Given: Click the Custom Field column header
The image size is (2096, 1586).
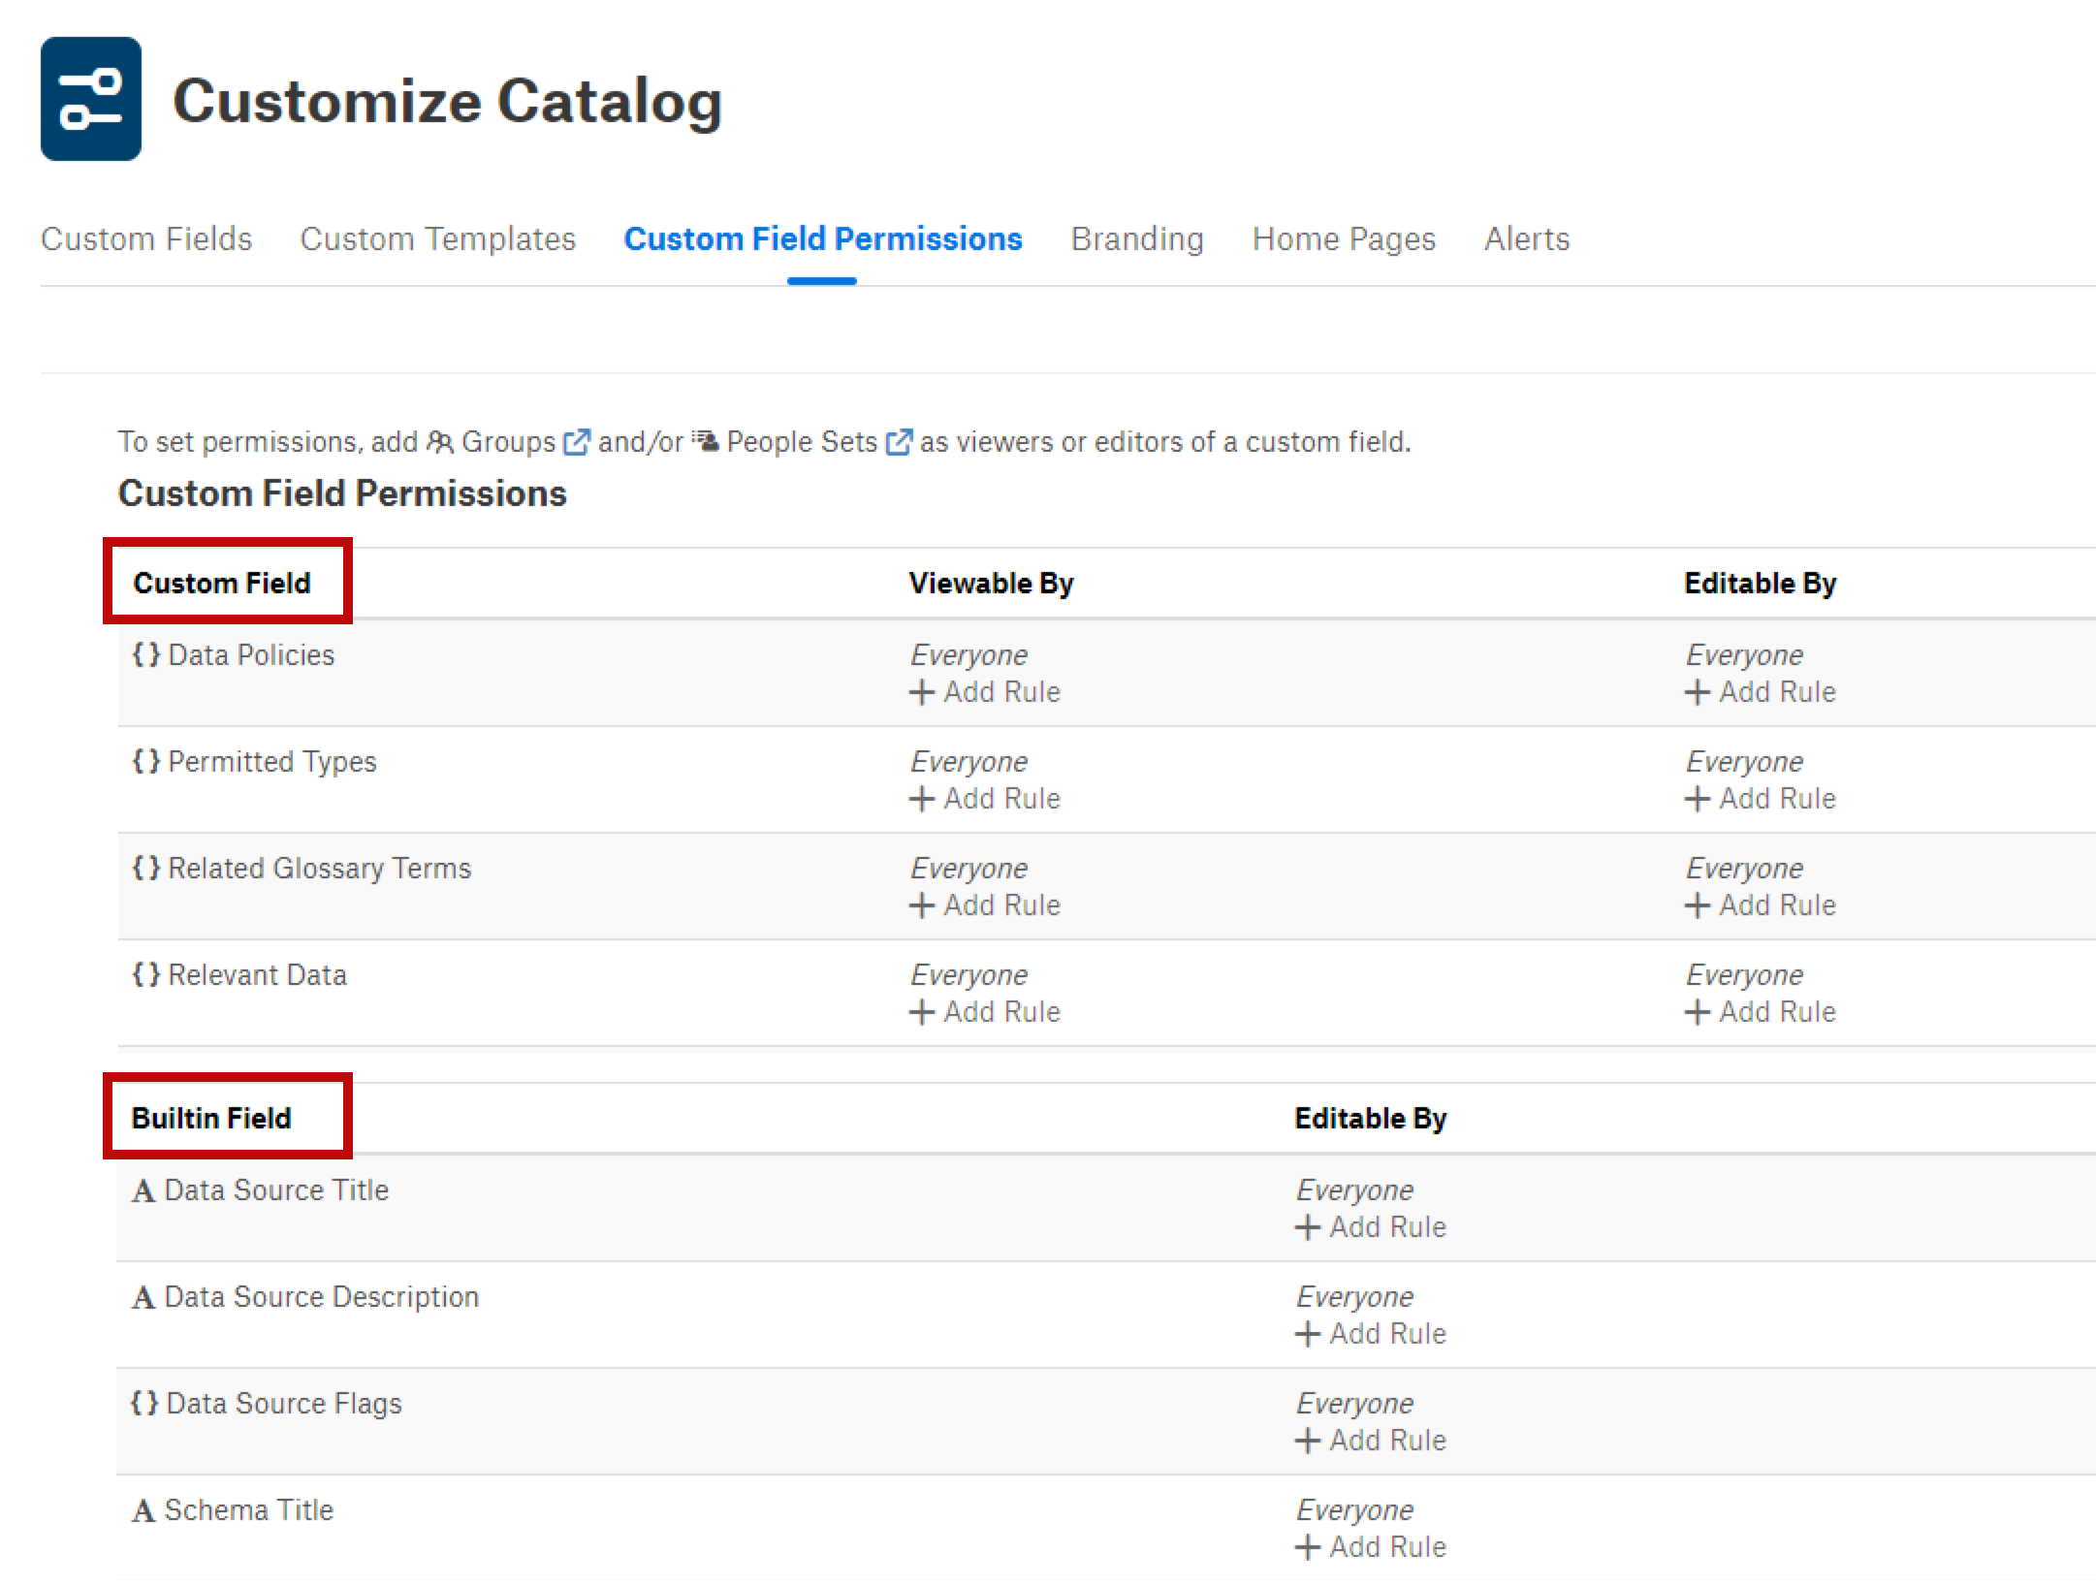Looking at the screenshot, I should point(222,583).
